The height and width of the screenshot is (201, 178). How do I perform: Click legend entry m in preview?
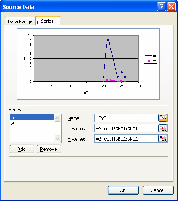pyautogui.click(x=150, y=55)
